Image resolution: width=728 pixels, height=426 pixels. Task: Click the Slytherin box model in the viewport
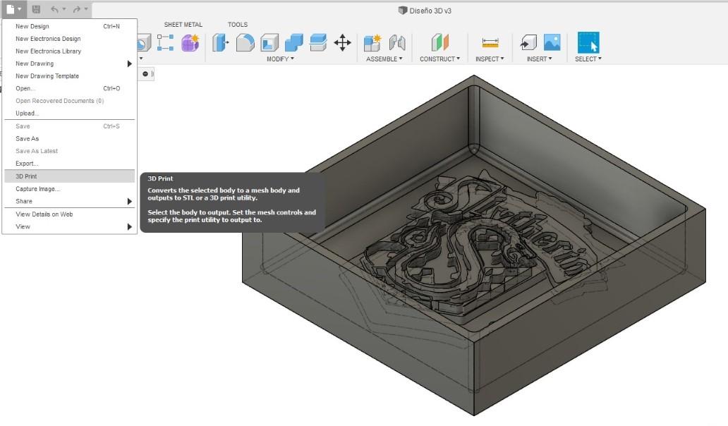[x=473, y=245]
